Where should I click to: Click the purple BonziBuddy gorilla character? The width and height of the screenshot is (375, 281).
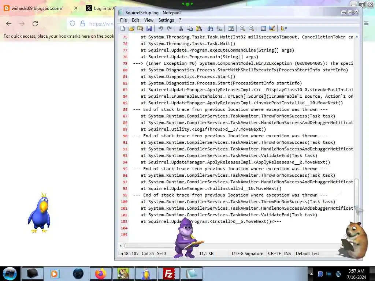point(188,238)
